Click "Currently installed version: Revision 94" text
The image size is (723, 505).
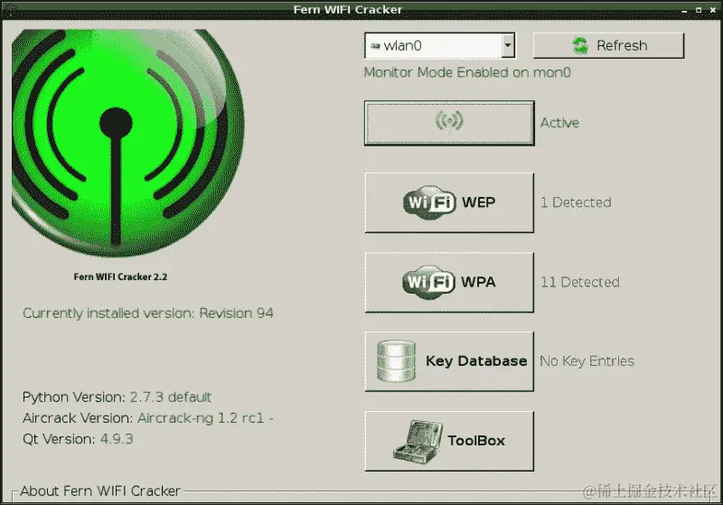148,313
